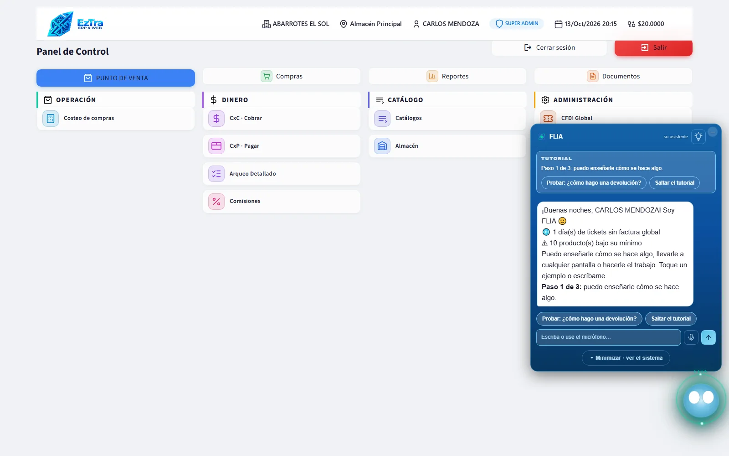Click the Reportes bar chart icon

pos(432,76)
